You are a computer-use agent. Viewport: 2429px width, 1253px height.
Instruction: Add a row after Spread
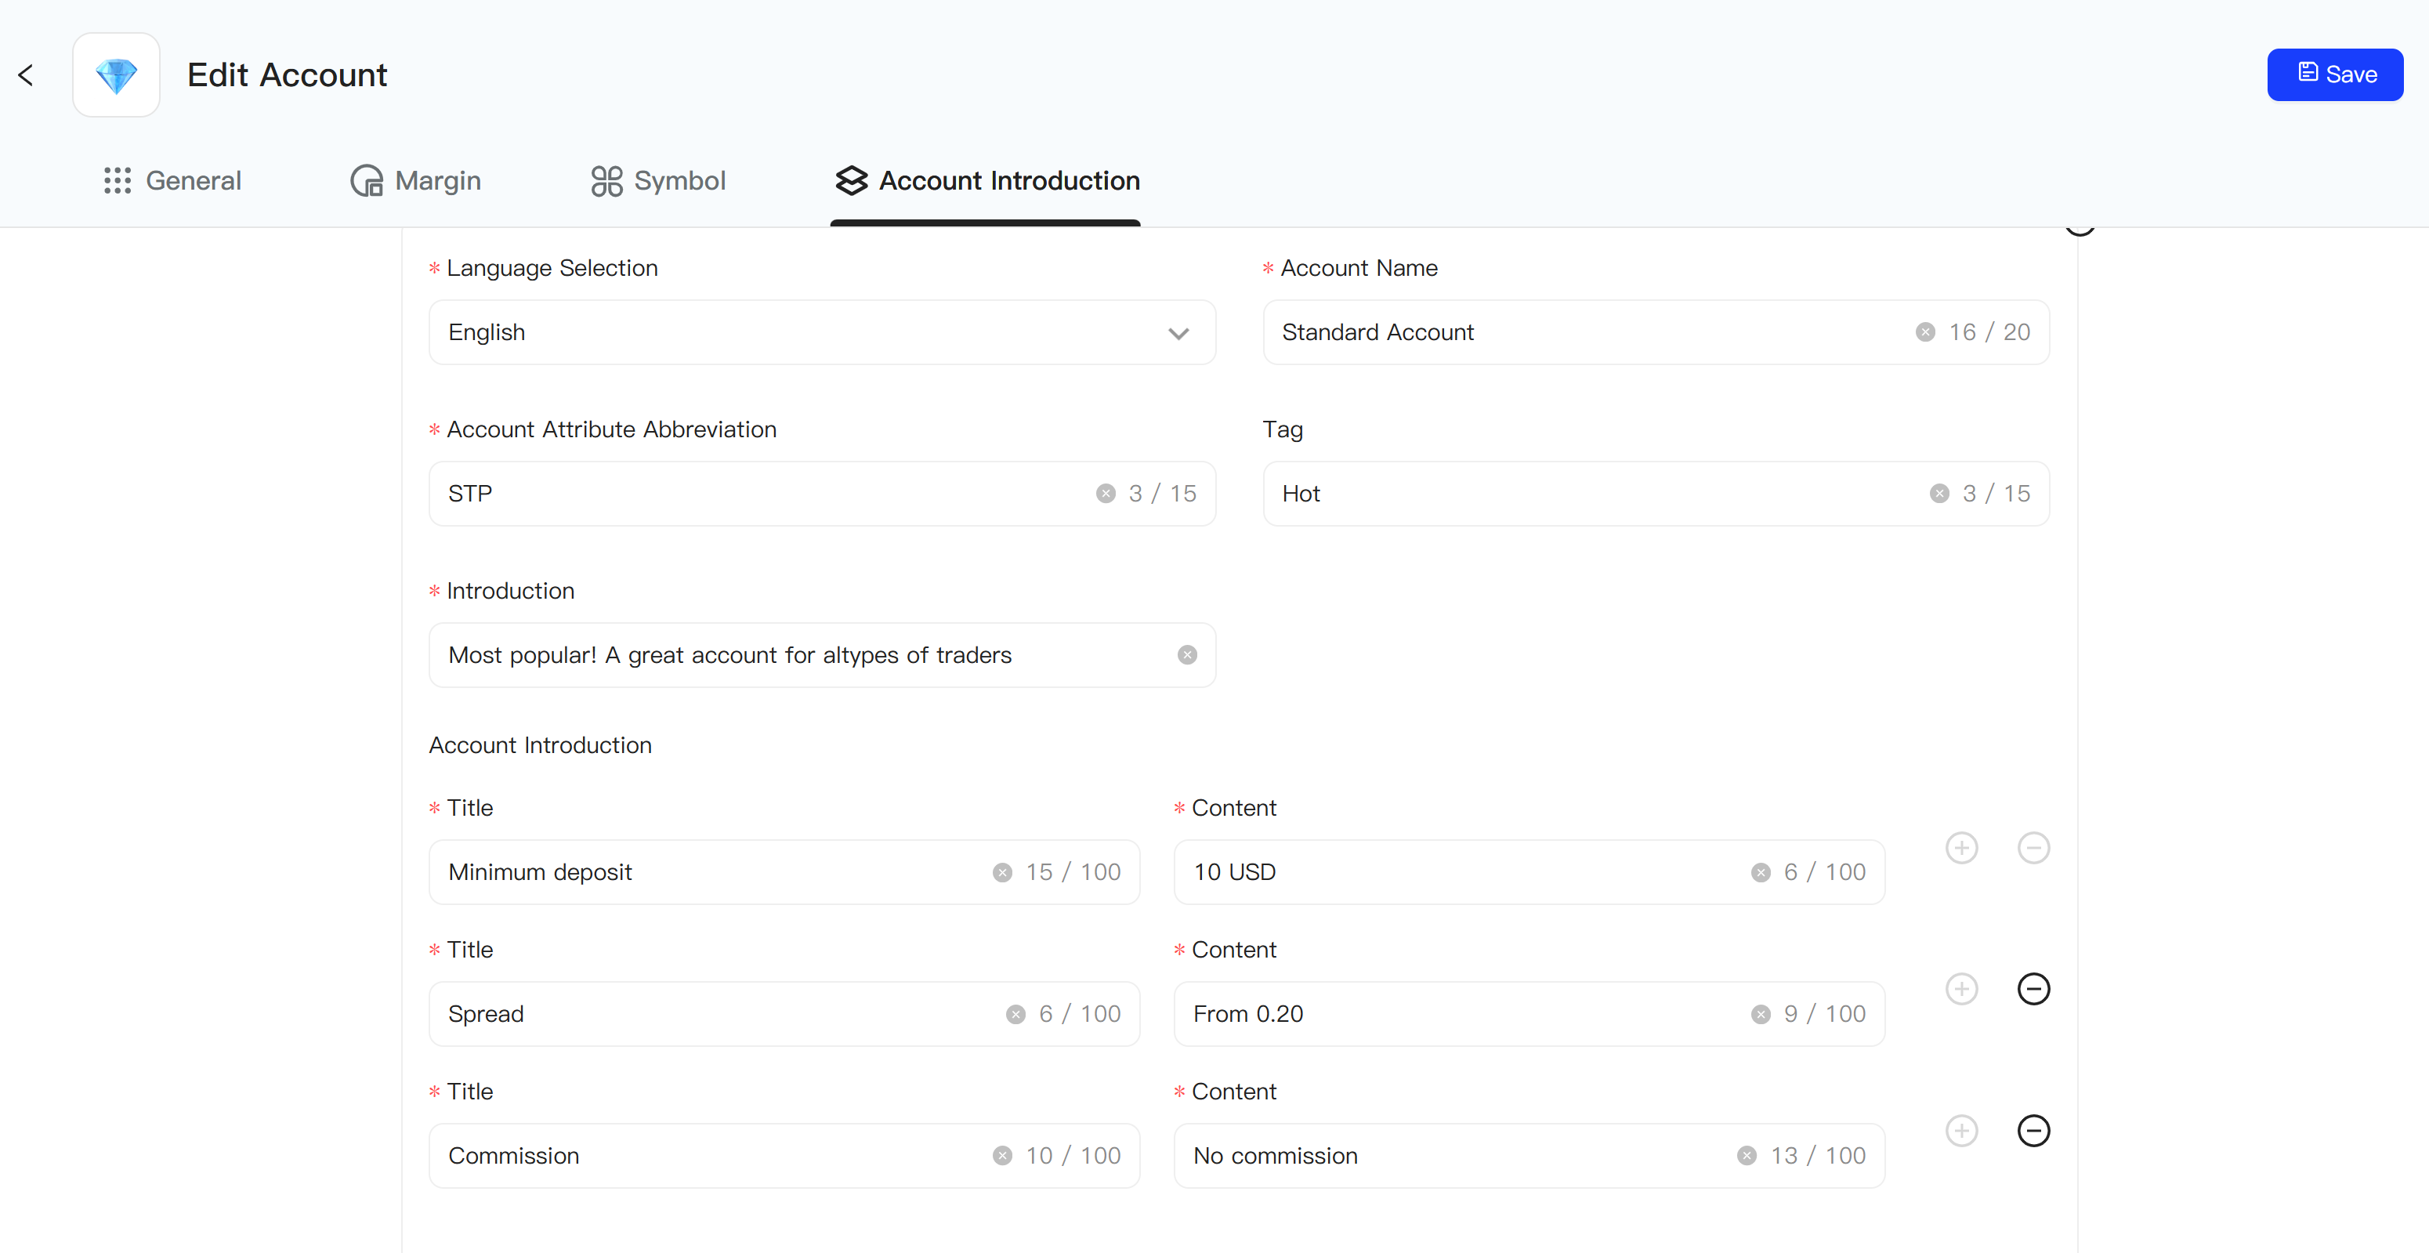click(1961, 989)
